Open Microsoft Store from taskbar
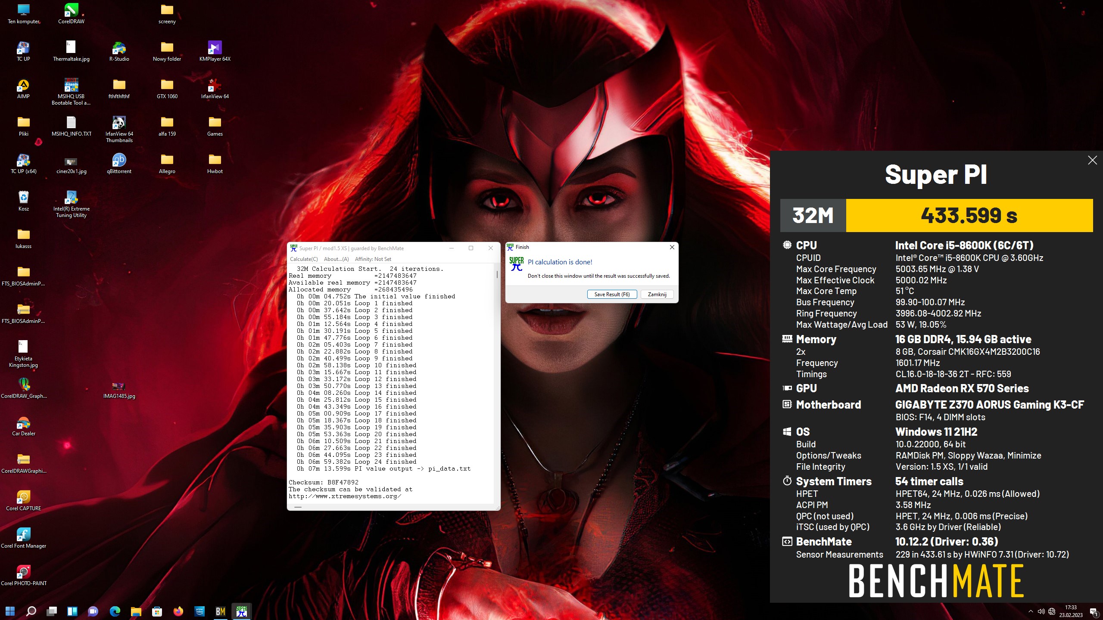This screenshot has width=1103, height=620. (157, 611)
